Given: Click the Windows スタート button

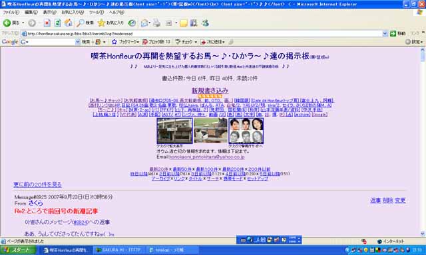Looking at the screenshot, I should click(18, 250).
